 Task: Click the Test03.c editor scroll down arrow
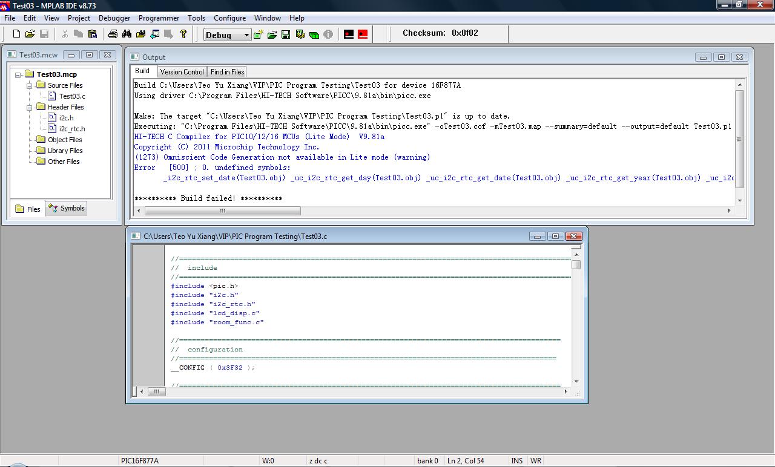(576, 381)
